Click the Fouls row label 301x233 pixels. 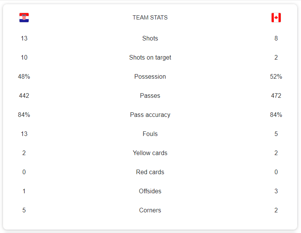150,134
